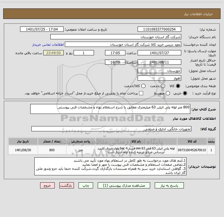This screenshot has height=217, width=224.
Task: Click product code 0973100452670015 cell
Action: click(x=192, y=150)
